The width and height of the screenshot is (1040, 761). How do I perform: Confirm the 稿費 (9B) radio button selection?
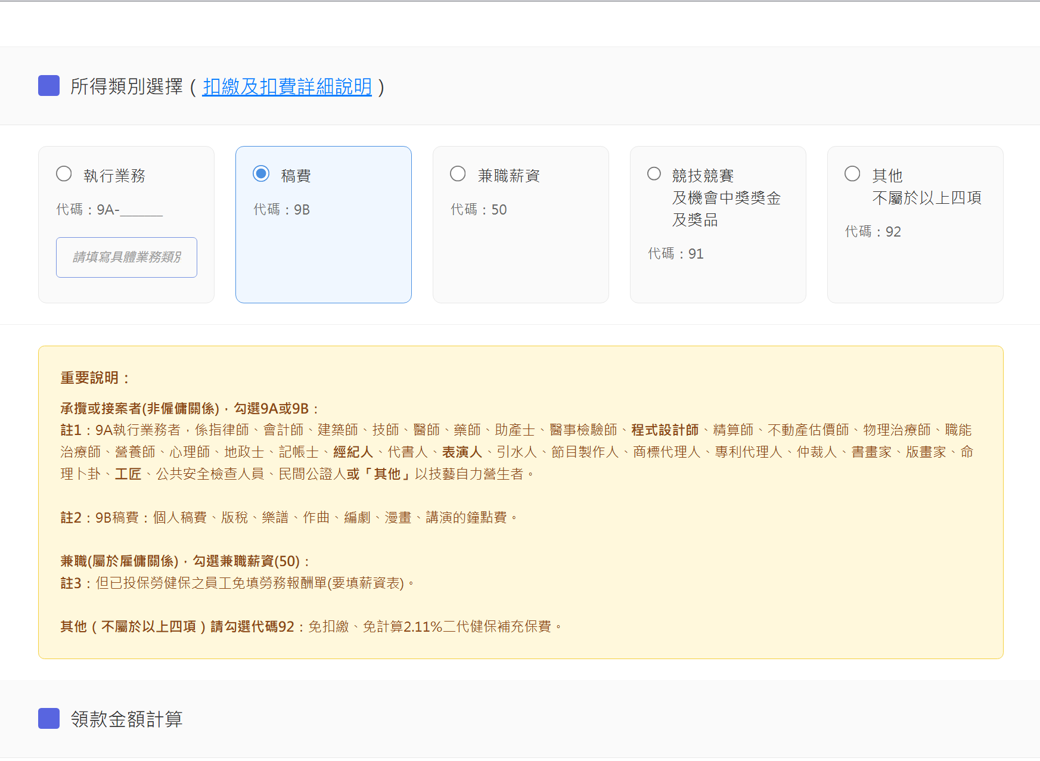(x=261, y=173)
